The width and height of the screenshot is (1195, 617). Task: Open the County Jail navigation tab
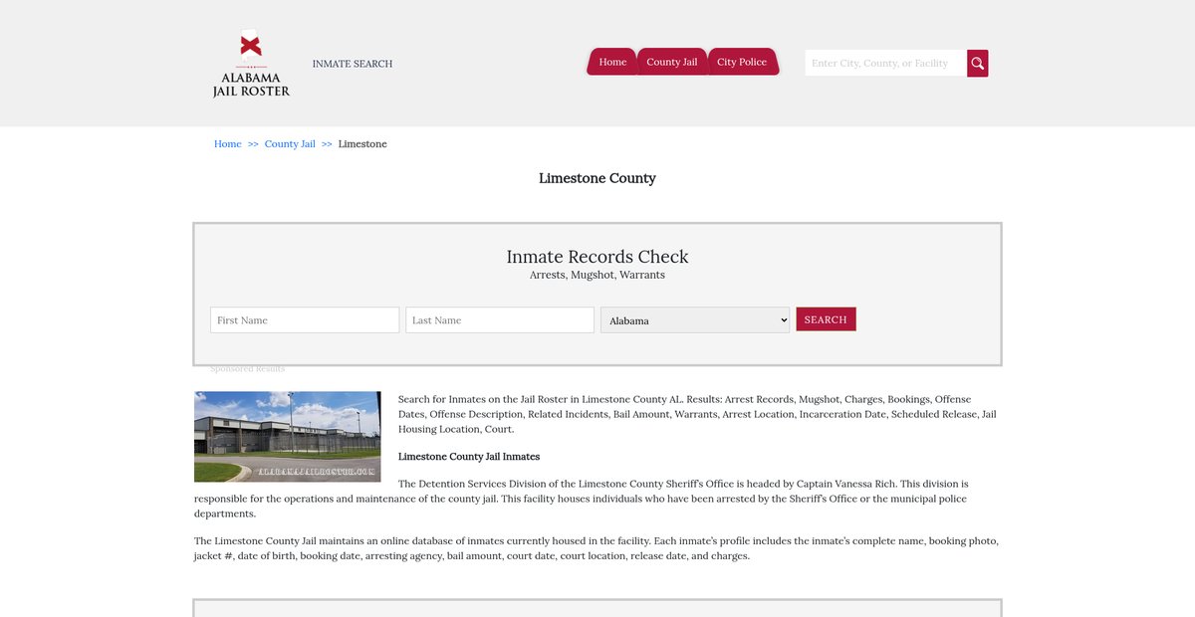pos(671,62)
